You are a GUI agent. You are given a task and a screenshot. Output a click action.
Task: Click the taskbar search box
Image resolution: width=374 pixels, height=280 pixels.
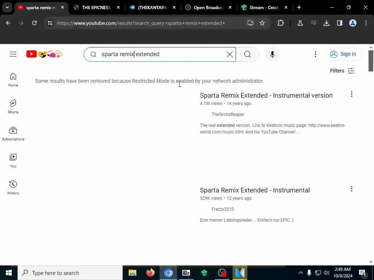70,273
